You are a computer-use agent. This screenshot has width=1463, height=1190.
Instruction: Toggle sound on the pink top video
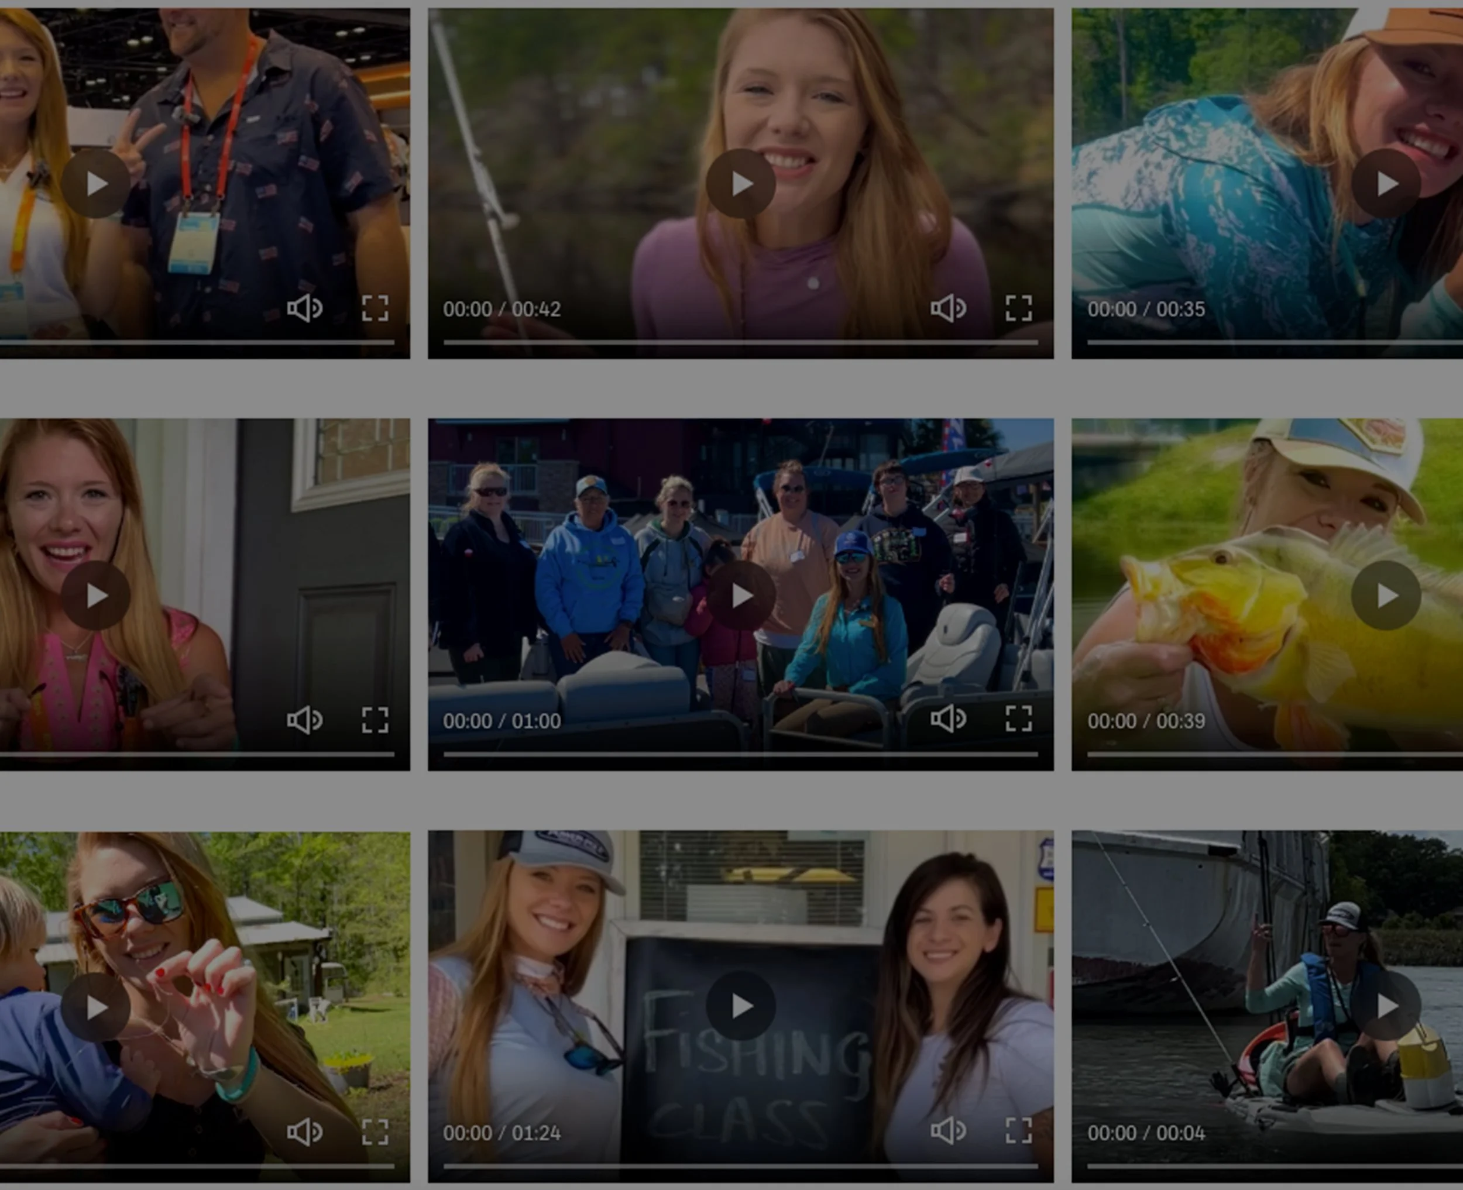click(304, 720)
